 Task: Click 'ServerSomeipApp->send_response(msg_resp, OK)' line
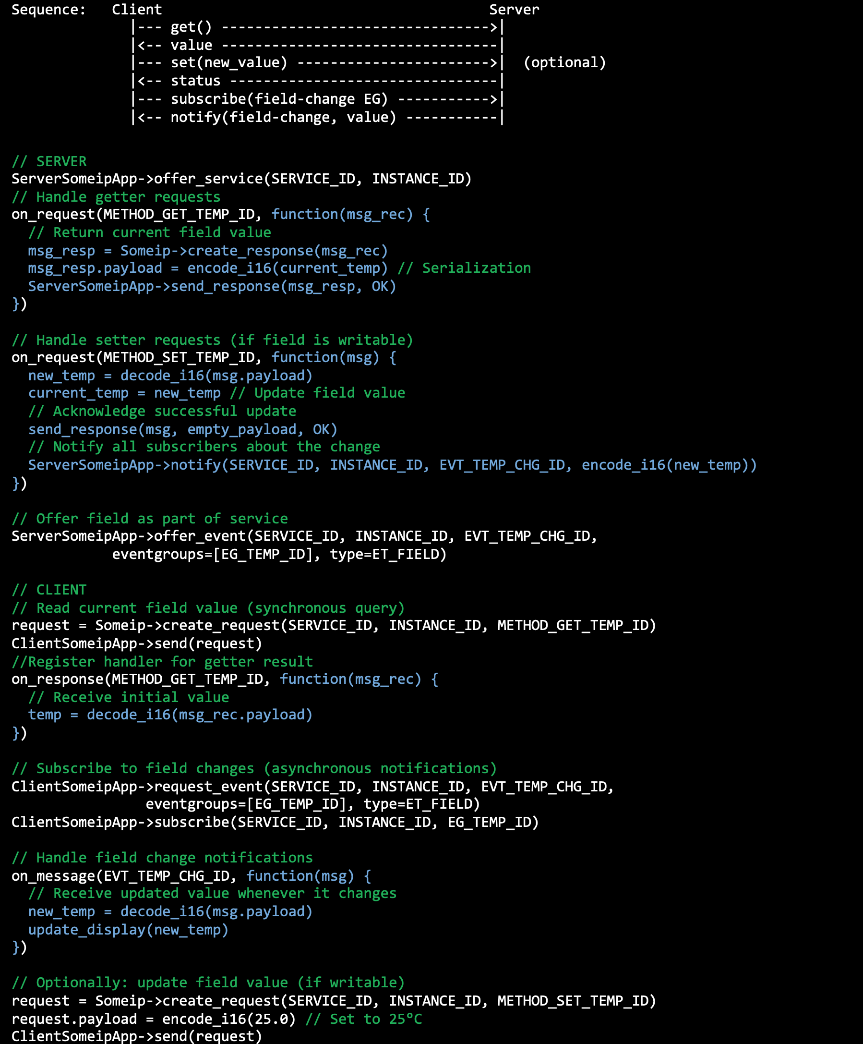tap(212, 286)
